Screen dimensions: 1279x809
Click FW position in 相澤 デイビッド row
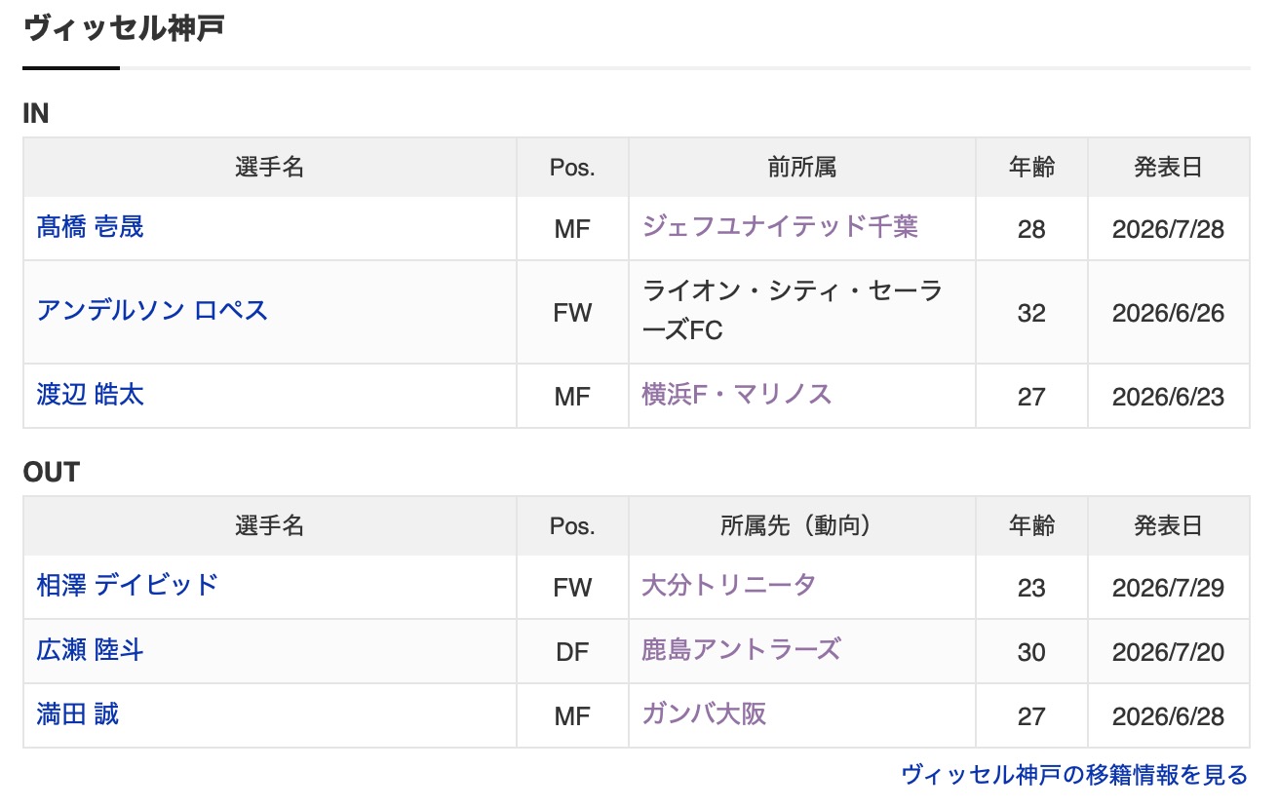tap(572, 588)
